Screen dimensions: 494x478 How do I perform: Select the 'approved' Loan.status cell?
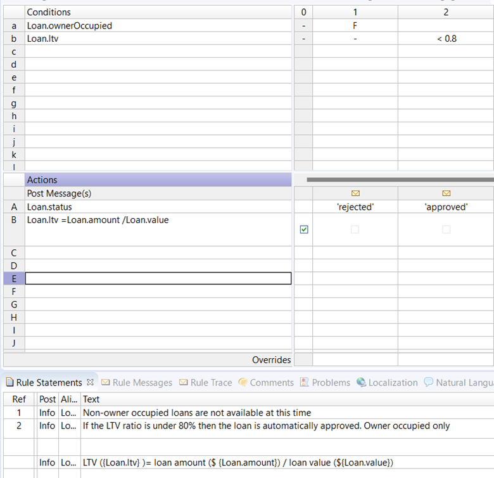point(446,207)
